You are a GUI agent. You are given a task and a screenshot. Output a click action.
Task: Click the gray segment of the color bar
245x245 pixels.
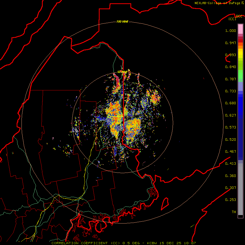(240, 189)
